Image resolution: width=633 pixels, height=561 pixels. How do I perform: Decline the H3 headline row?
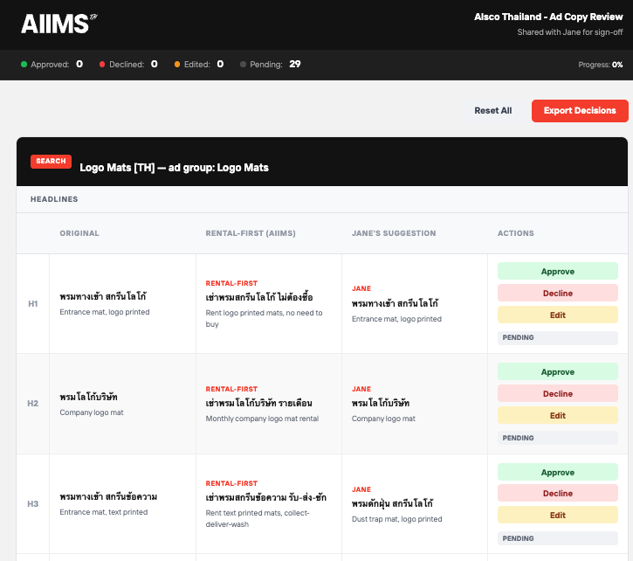tap(558, 494)
